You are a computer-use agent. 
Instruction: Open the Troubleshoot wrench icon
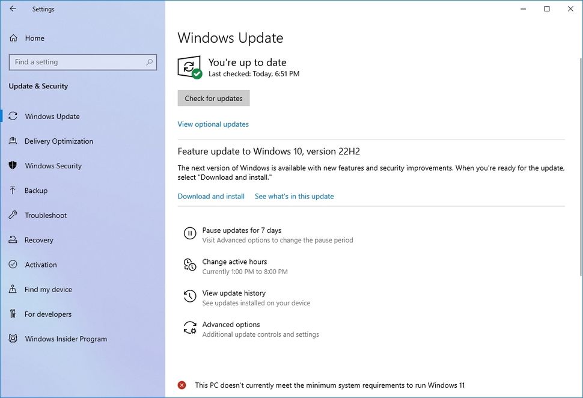(13, 215)
